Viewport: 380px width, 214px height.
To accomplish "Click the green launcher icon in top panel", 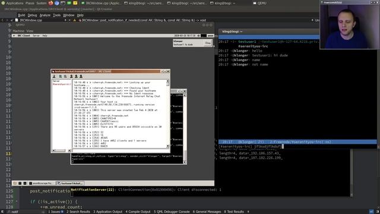I will click(69, 3).
